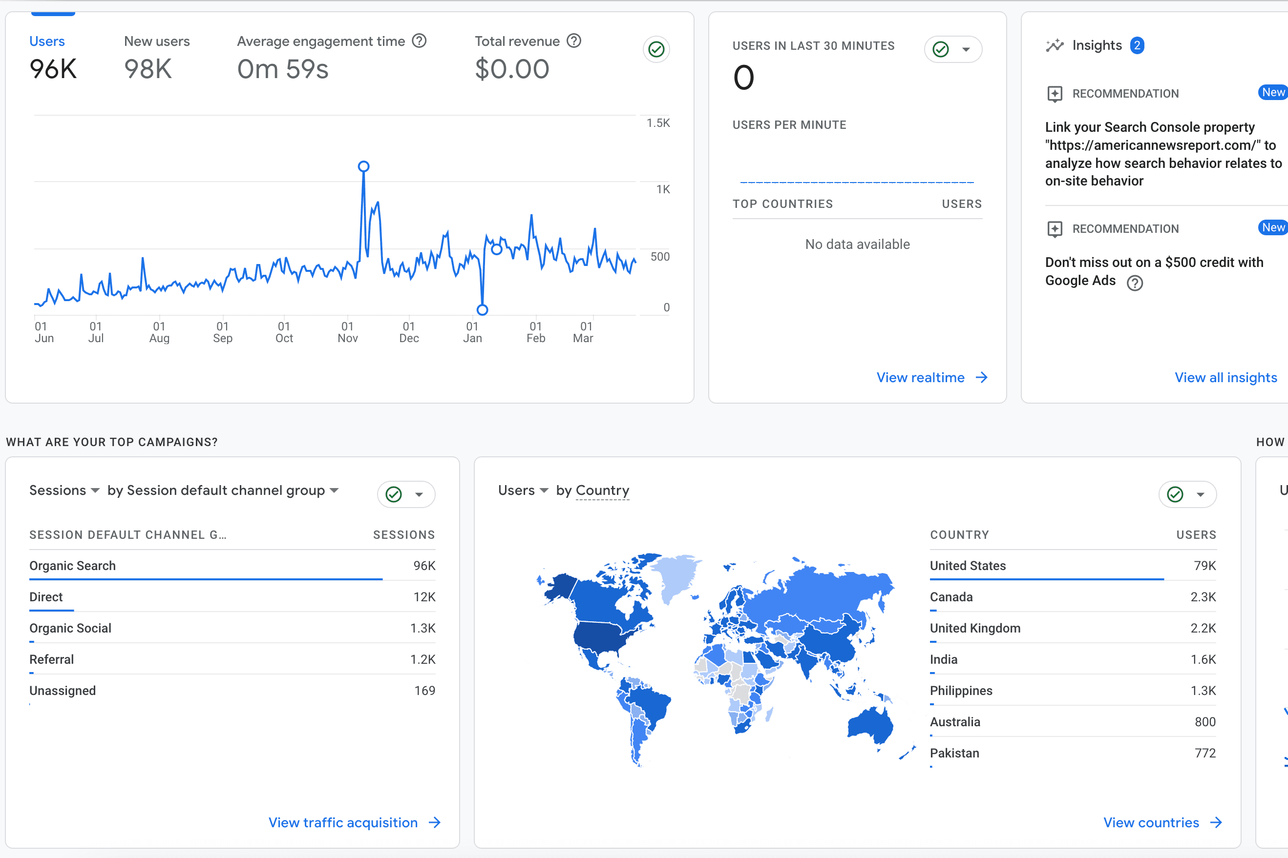The height and width of the screenshot is (858, 1288).
Task: Open View all insights link
Action: 1225,378
